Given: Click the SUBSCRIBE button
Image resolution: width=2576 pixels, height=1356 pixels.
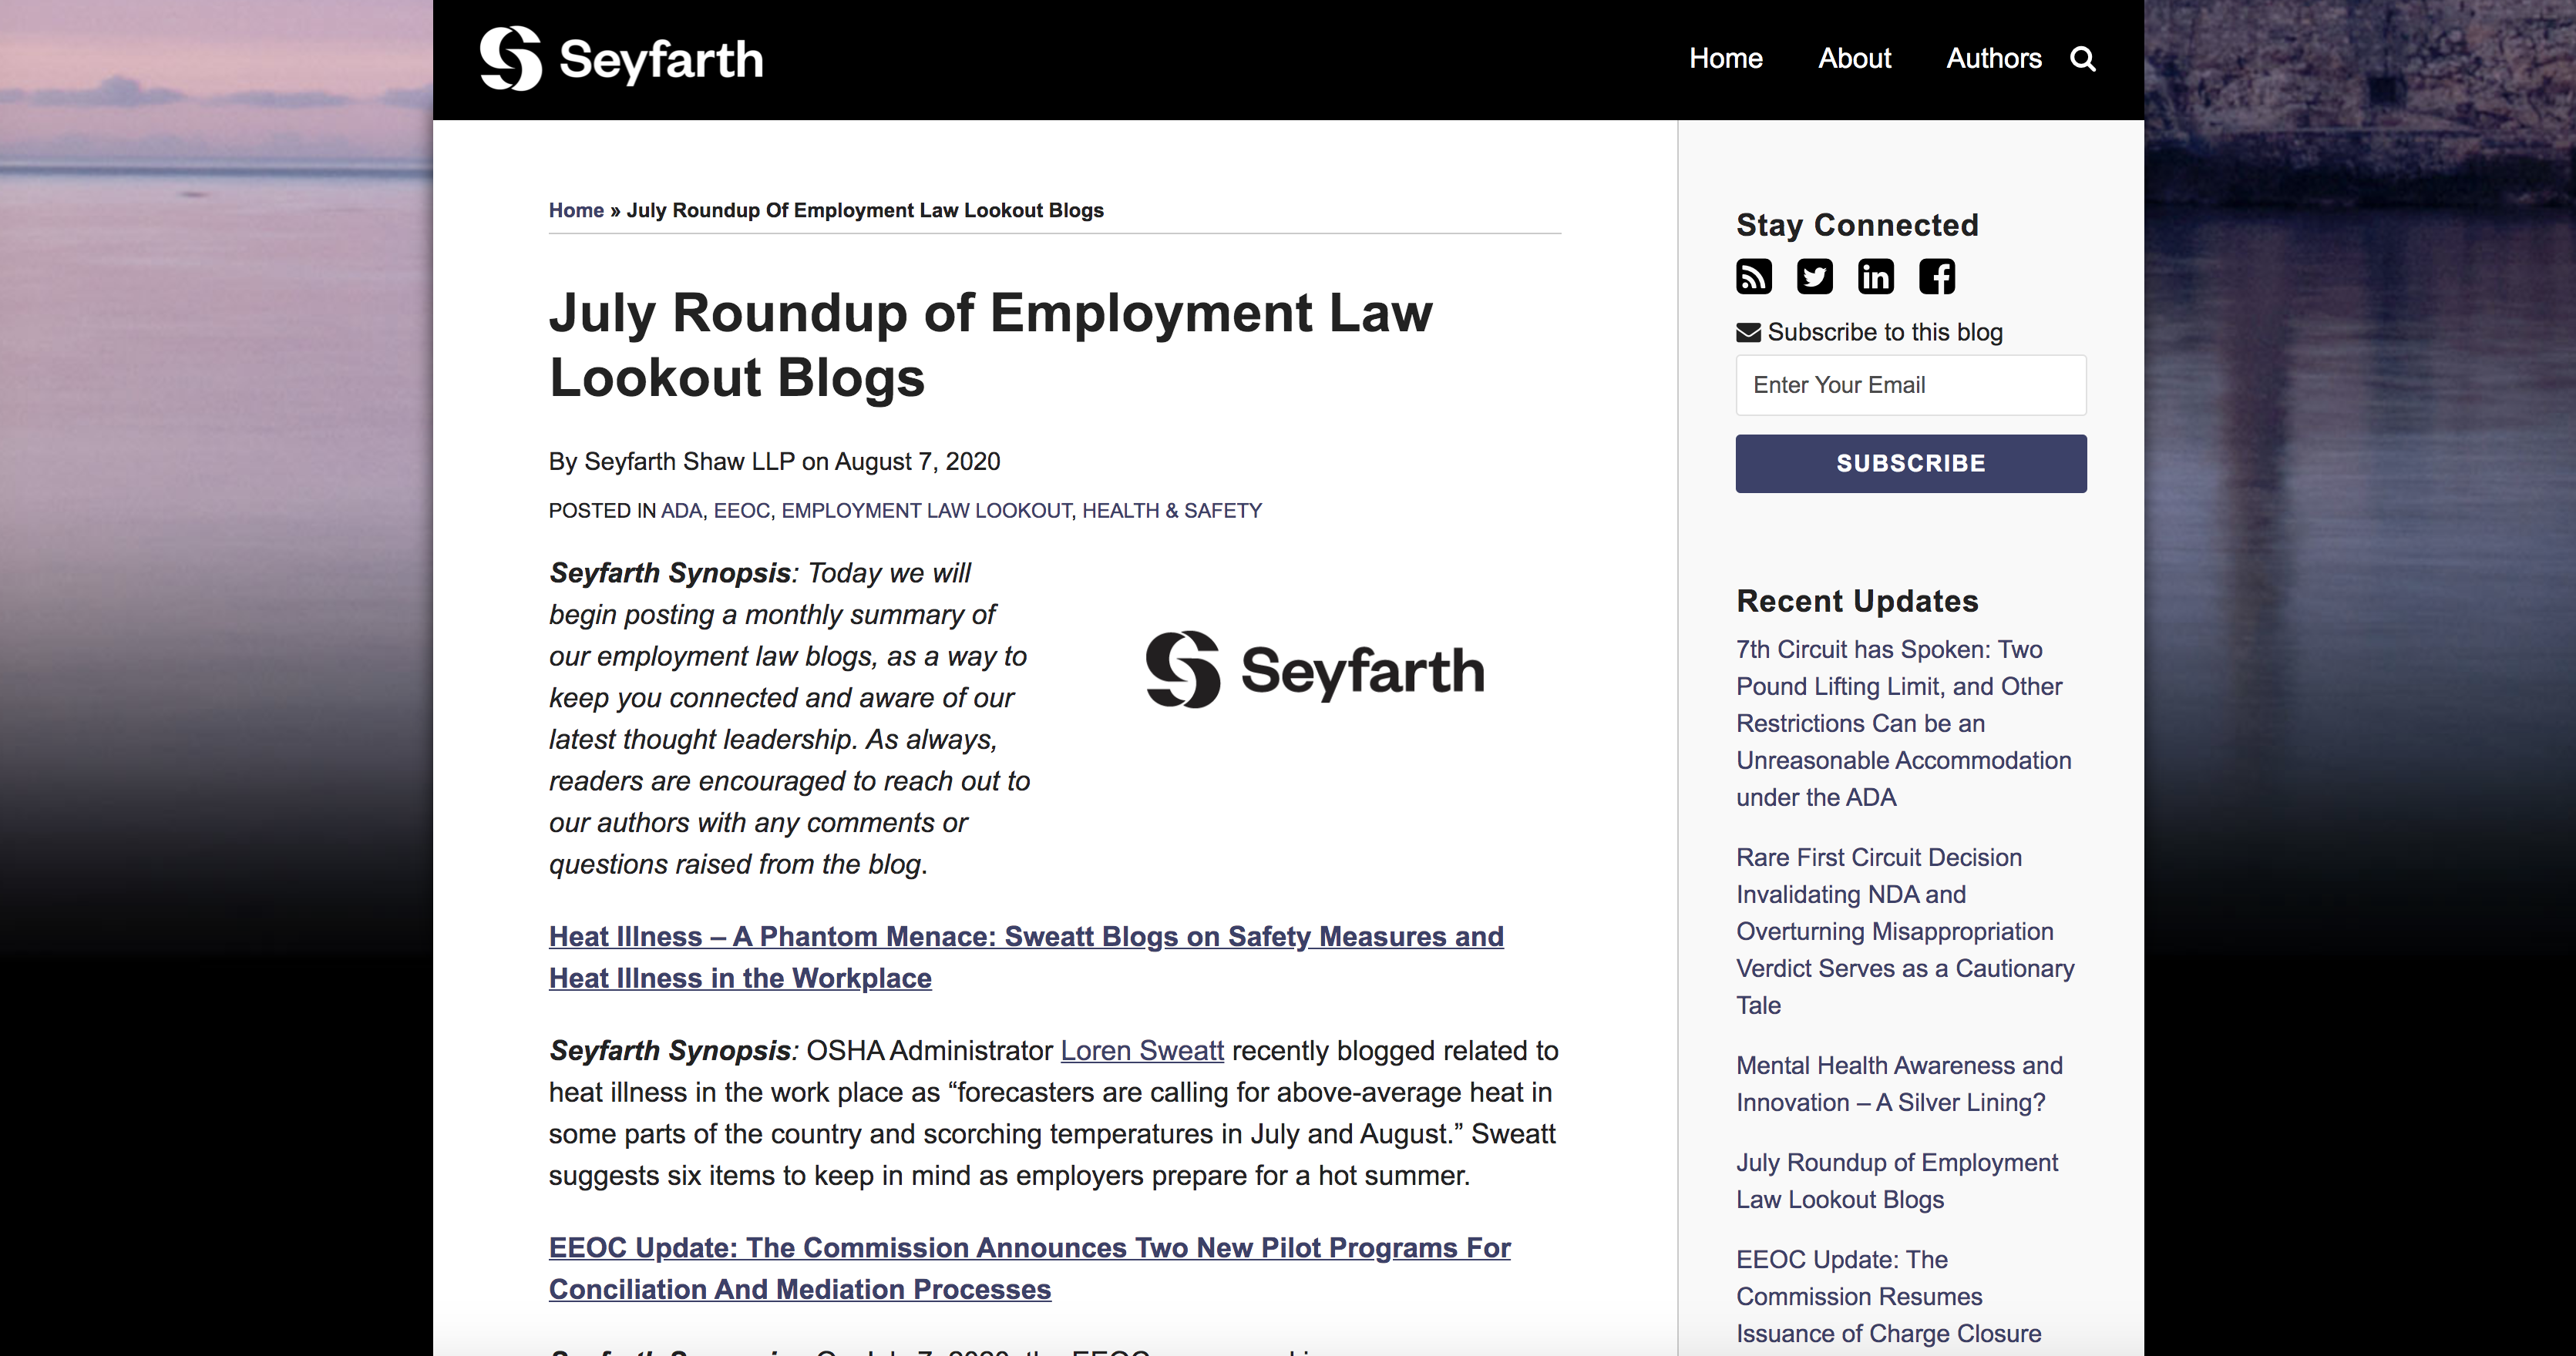Looking at the screenshot, I should (x=1911, y=464).
